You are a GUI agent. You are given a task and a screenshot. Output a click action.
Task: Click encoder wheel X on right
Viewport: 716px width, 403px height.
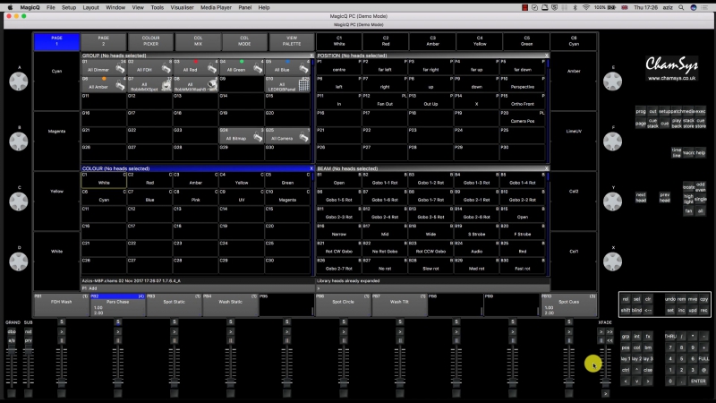tap(613, 261)
